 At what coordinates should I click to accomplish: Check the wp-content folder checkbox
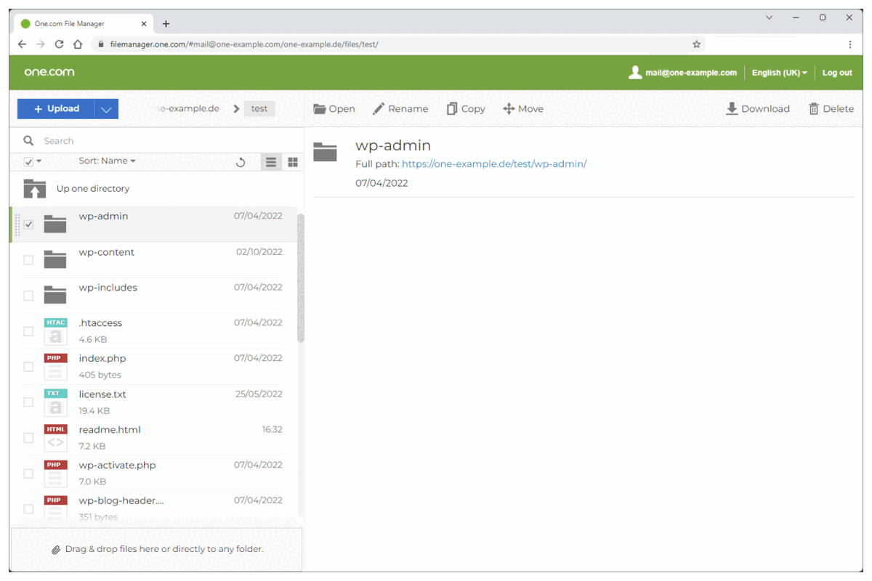click(x=28, y=259)
